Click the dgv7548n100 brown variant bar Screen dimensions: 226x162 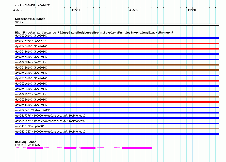[117, 70]
